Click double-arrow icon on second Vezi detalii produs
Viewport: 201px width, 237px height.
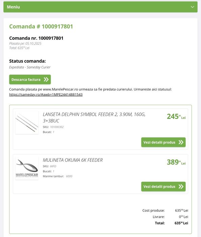coord(181,186)
